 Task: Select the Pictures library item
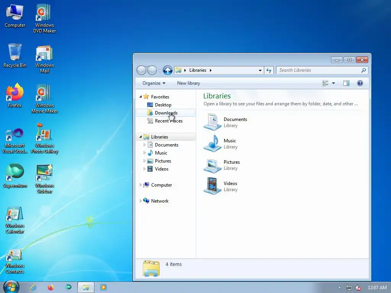[222, 165]
